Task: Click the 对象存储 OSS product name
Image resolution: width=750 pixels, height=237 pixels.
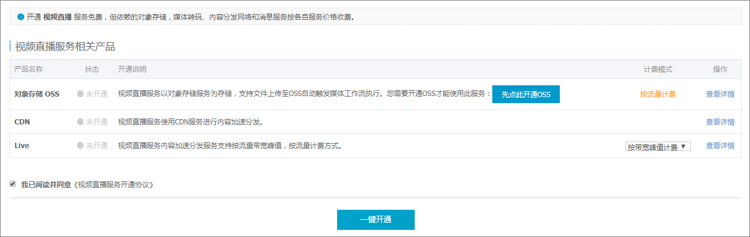Action: coord(37,94)
